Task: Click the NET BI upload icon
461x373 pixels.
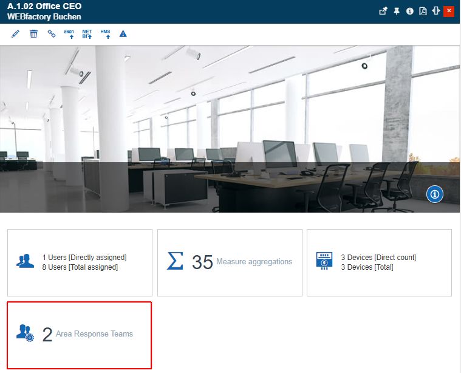Action: point(87,34)
